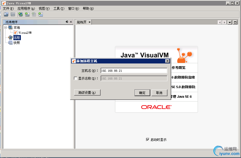Image resolution: width=241 pixels, height=158 pixels.
Task: Open the document list dropdown arrow
Action: click(x=229, y=22)
